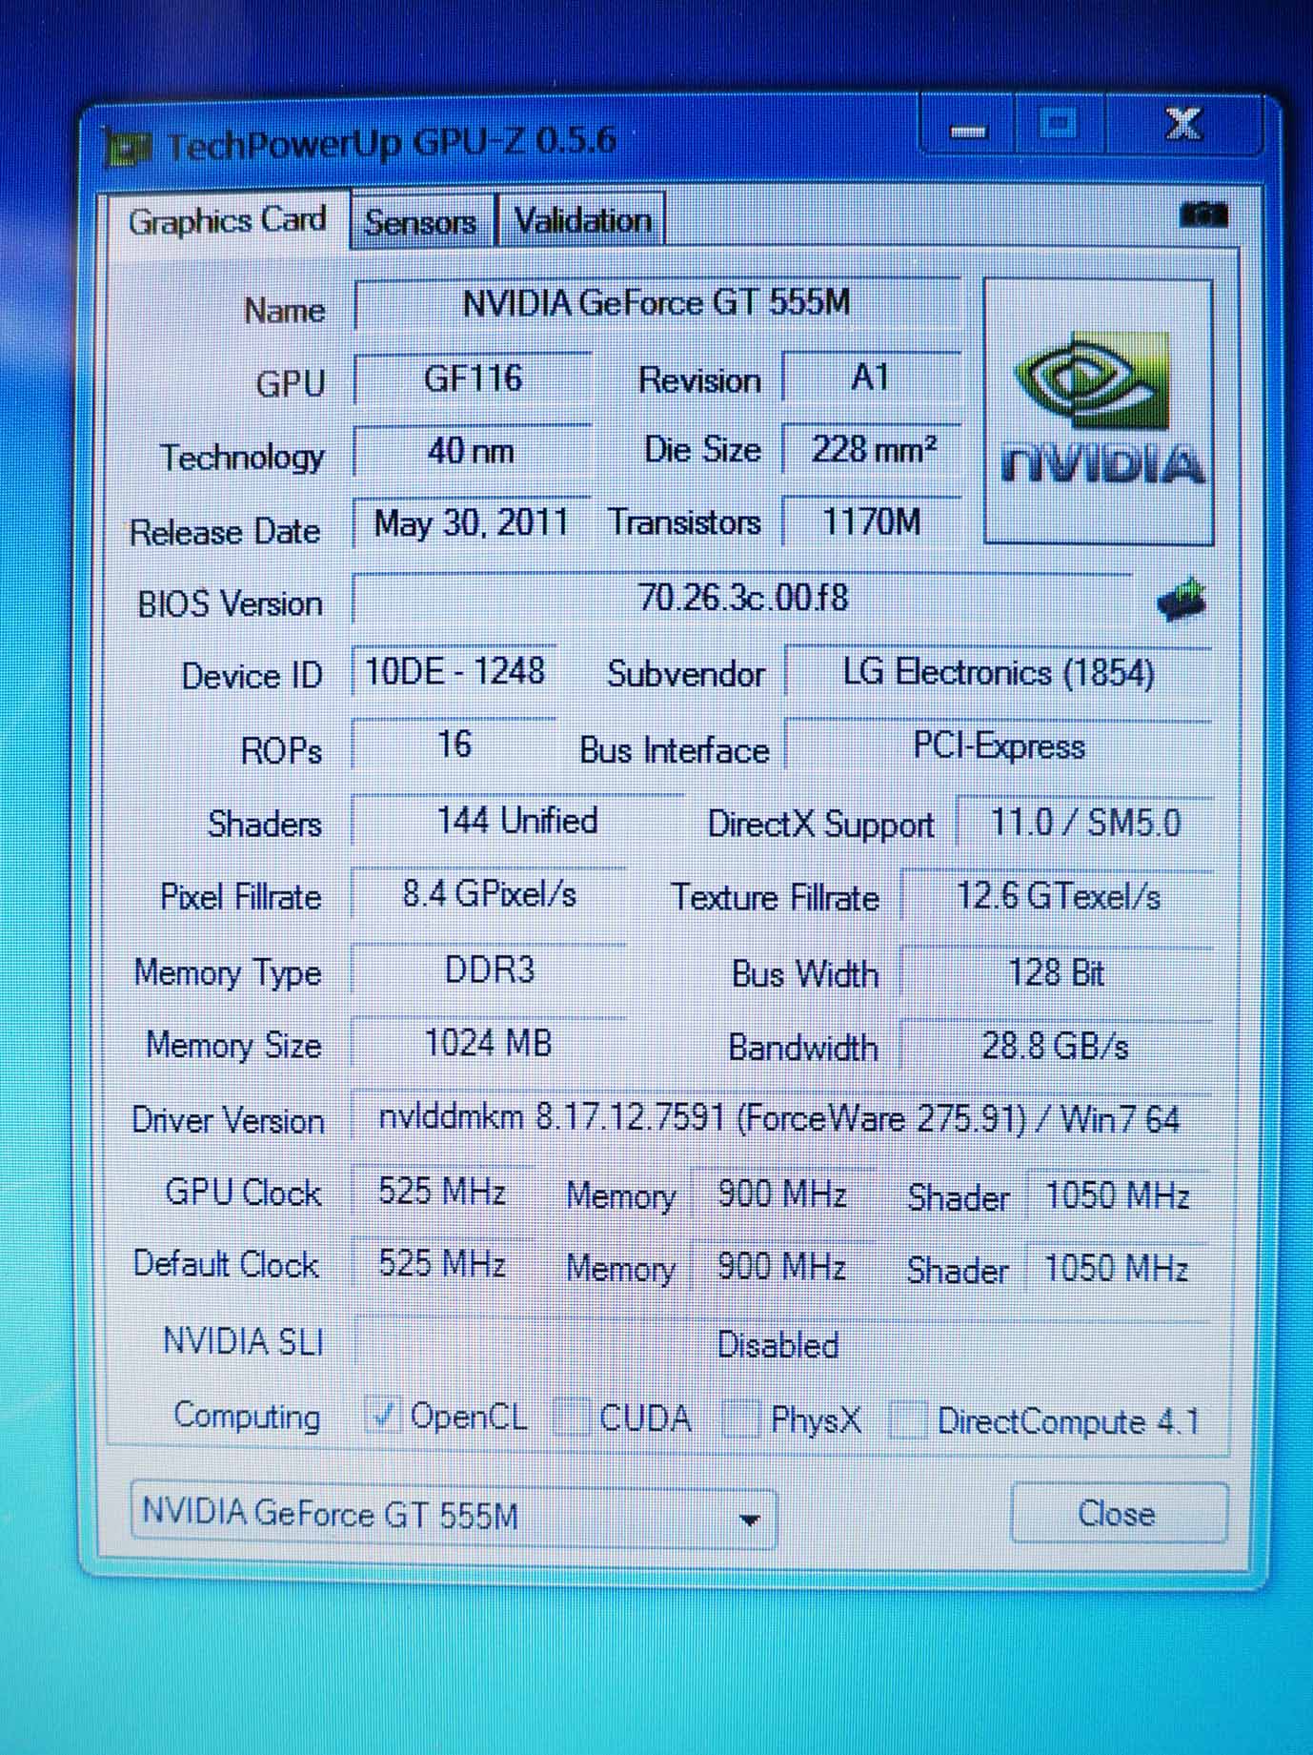Click the Default Clock field 525 MHz
This screenshot has width=1313, height=1755.
(x=442, y=1264)
